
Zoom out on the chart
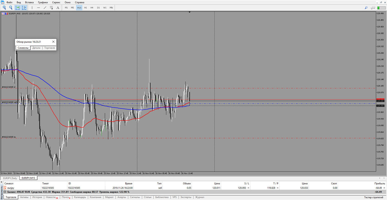tap(11, 7)
